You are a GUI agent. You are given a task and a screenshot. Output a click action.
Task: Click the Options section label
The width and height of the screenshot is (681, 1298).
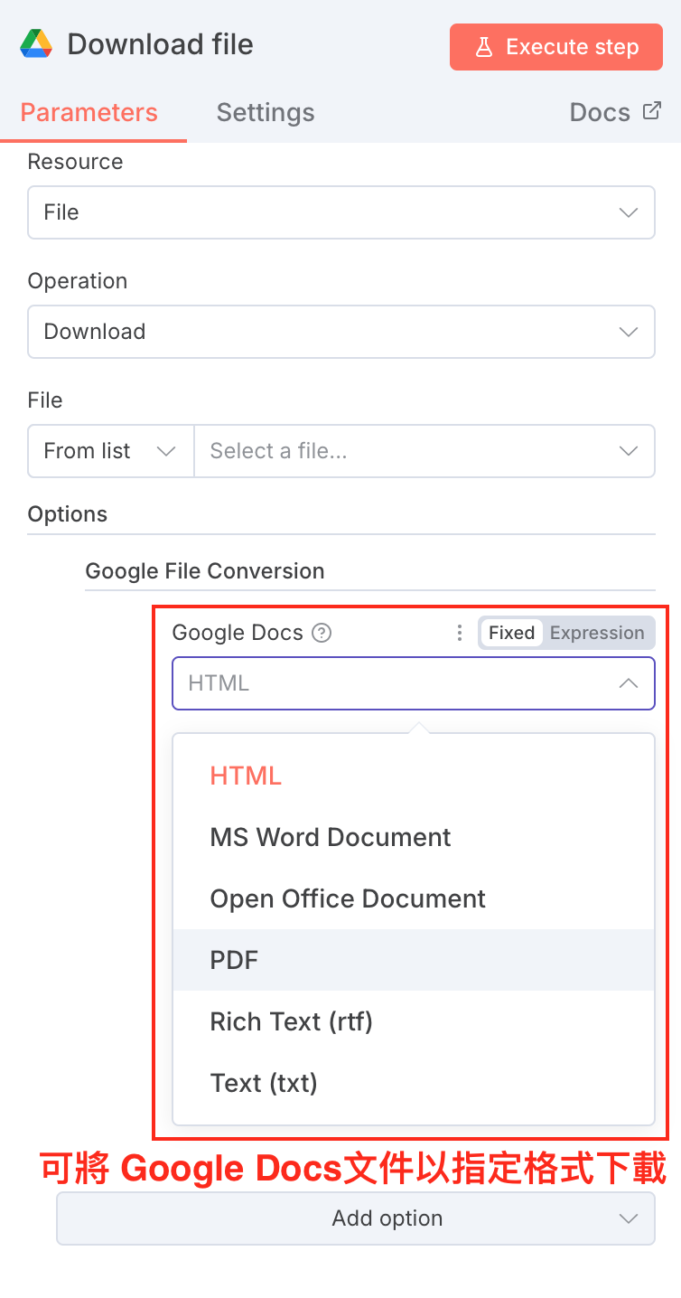click(x=68, y=514)
